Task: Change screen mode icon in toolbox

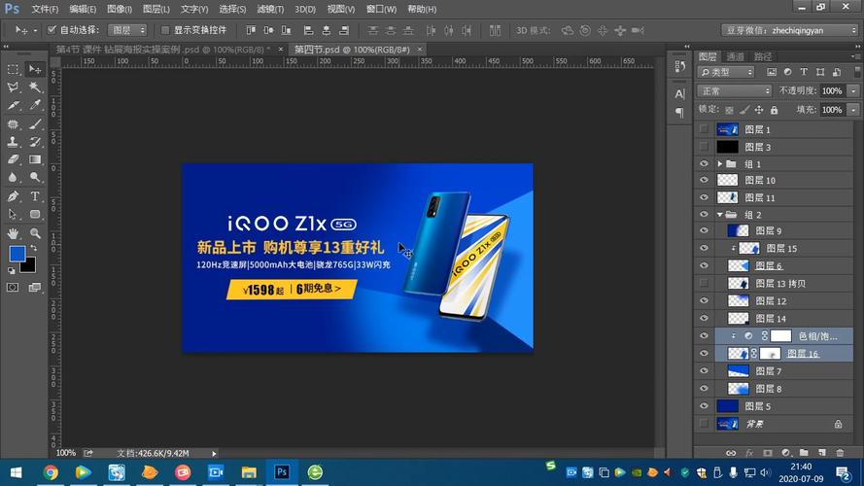Action: click(35, 287)
